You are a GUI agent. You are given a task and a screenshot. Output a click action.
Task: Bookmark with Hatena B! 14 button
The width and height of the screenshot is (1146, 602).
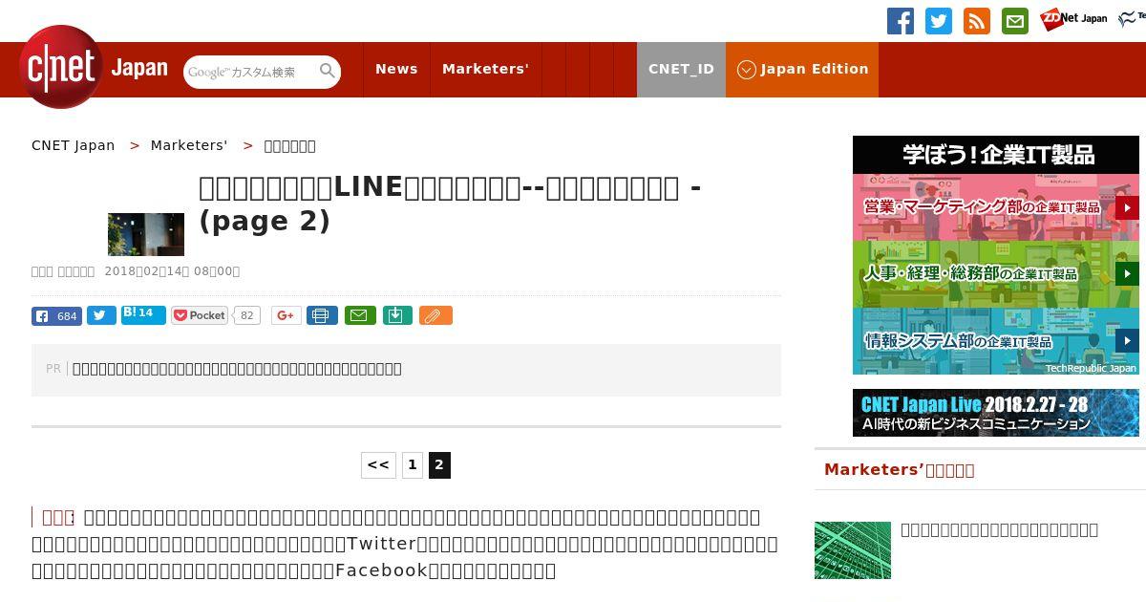click(x=143, y=314)
